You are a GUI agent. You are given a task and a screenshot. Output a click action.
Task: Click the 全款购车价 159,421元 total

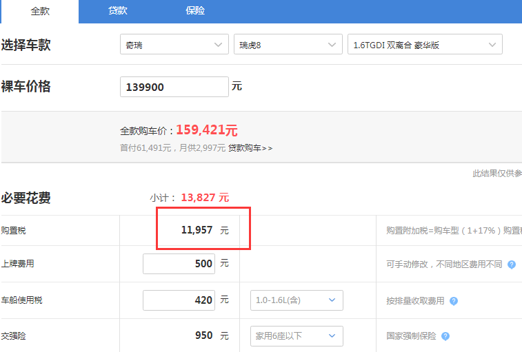(179, 130)
